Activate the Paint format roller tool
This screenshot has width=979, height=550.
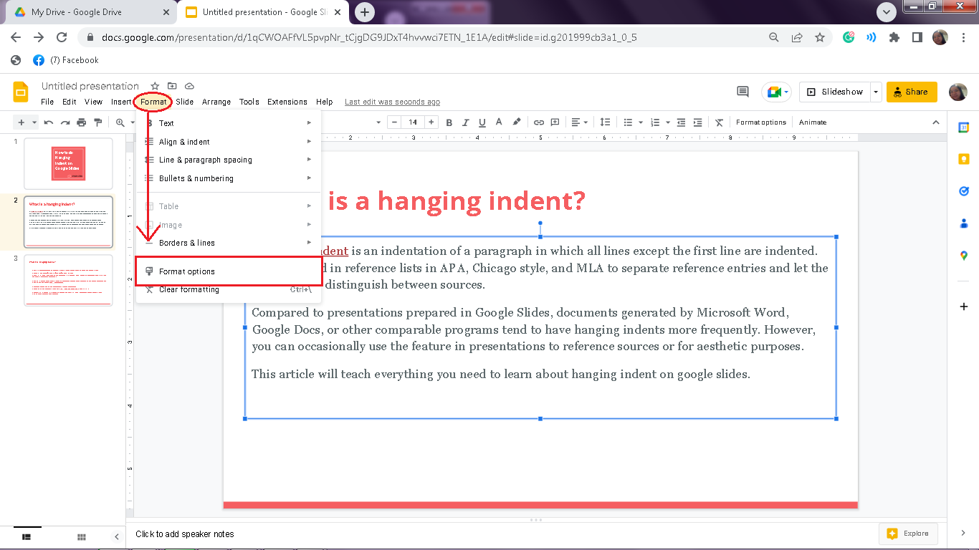click(98, 122)
